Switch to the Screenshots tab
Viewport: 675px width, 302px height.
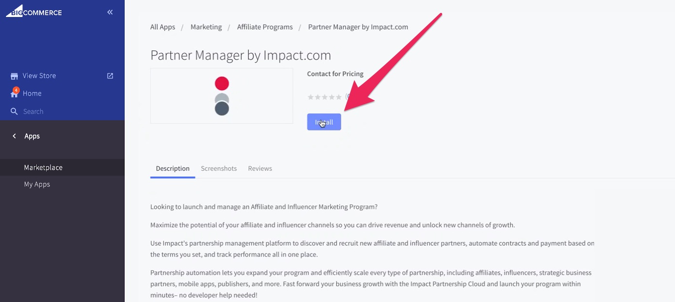pos(219,169)
